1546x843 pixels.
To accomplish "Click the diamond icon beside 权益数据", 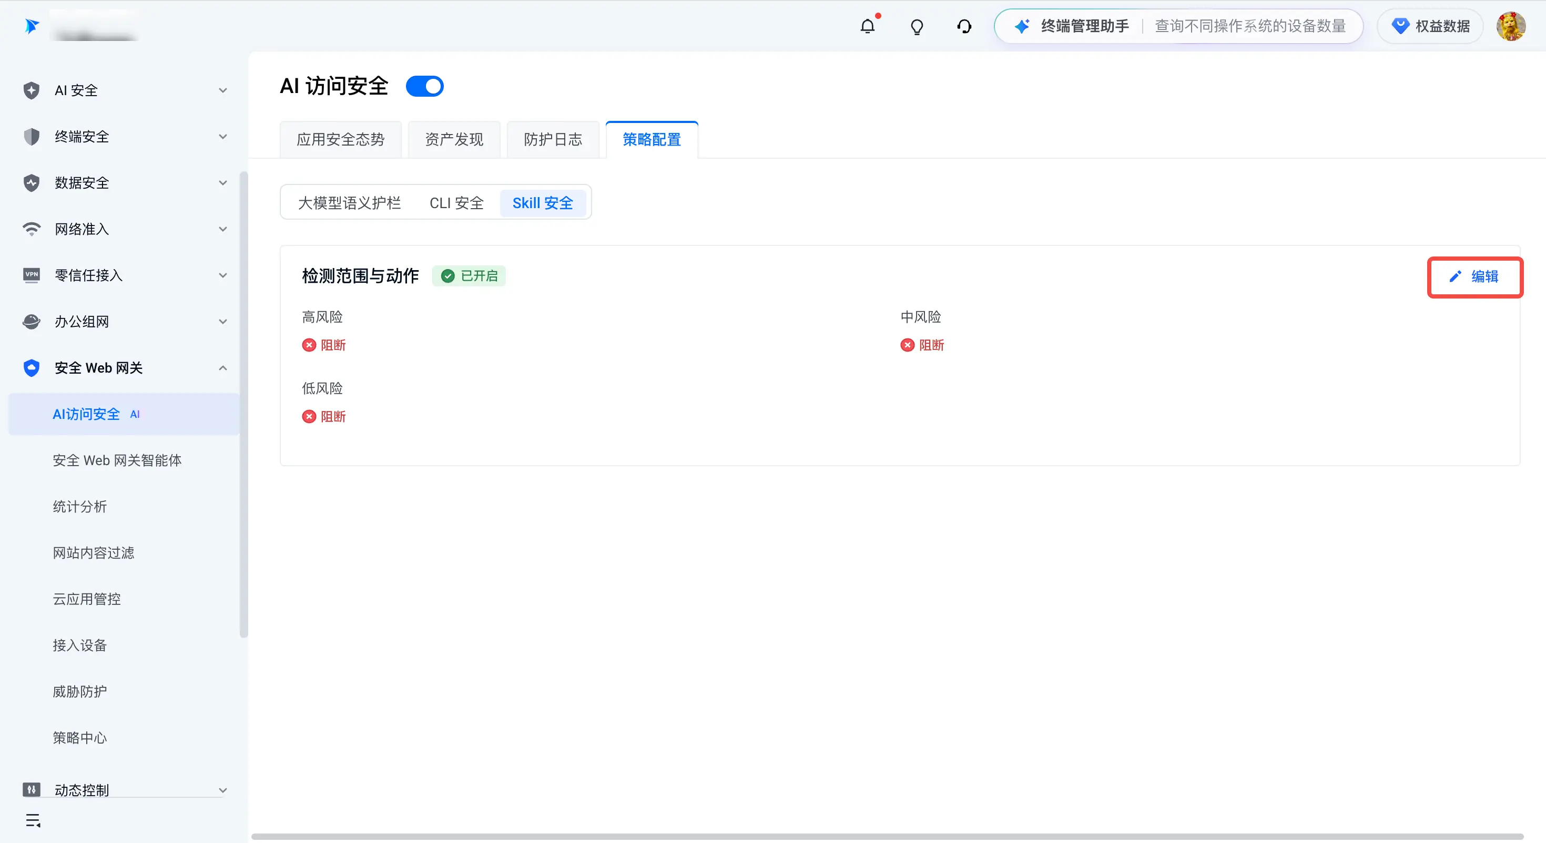I will [x=1400, y=26].
